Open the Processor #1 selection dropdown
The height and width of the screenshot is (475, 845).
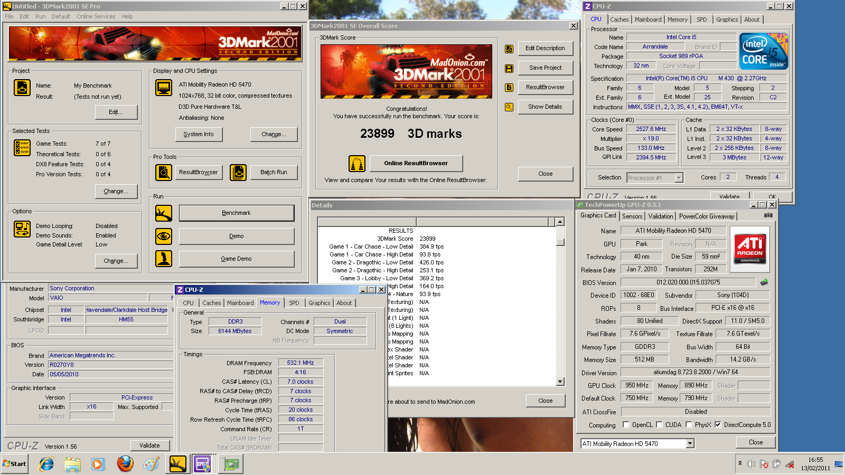click(679, 178)
